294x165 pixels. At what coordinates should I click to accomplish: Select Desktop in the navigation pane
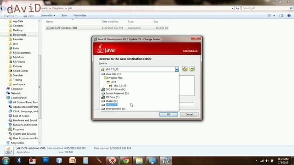click(17, 30)
